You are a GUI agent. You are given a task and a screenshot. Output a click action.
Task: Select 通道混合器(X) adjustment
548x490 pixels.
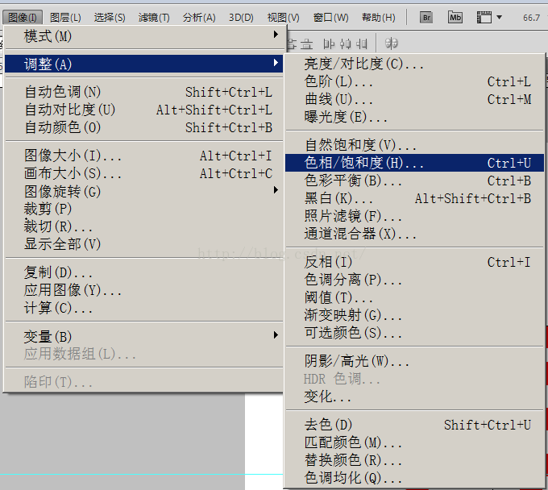(x=414, y=234)
